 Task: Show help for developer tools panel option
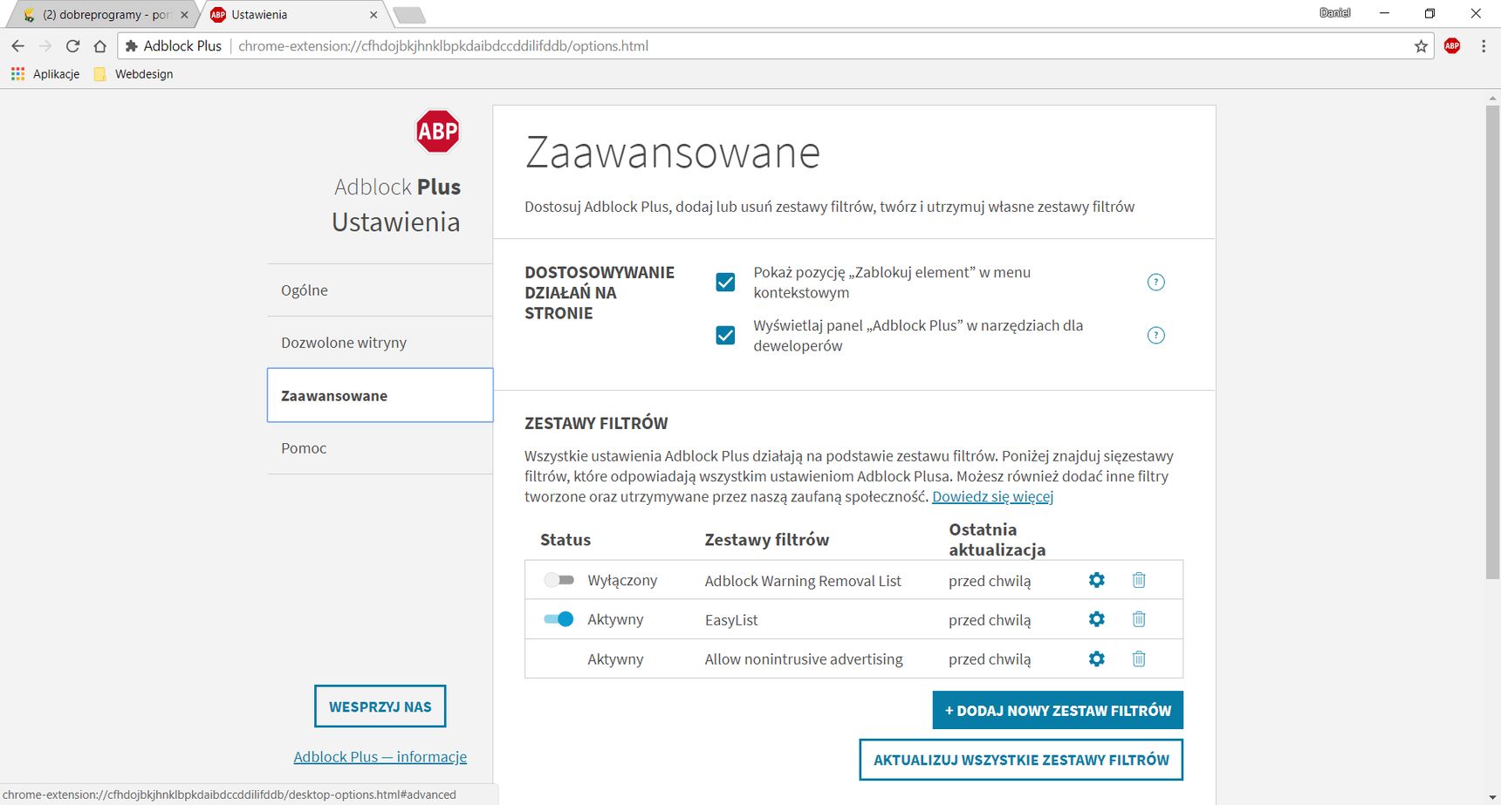pyautogui.click(x=1155, y=335)
